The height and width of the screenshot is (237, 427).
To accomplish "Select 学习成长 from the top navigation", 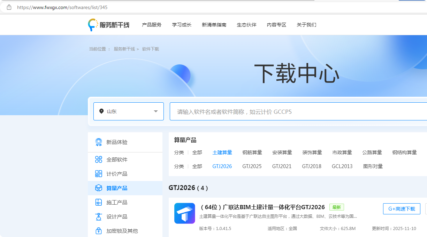I will click(x=182, y=24).
